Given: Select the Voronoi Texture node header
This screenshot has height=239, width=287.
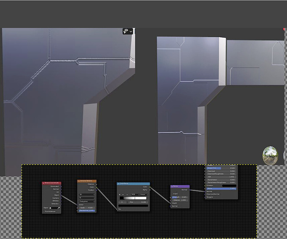Looking at the screenshot, I should click(x=87, y=181).
